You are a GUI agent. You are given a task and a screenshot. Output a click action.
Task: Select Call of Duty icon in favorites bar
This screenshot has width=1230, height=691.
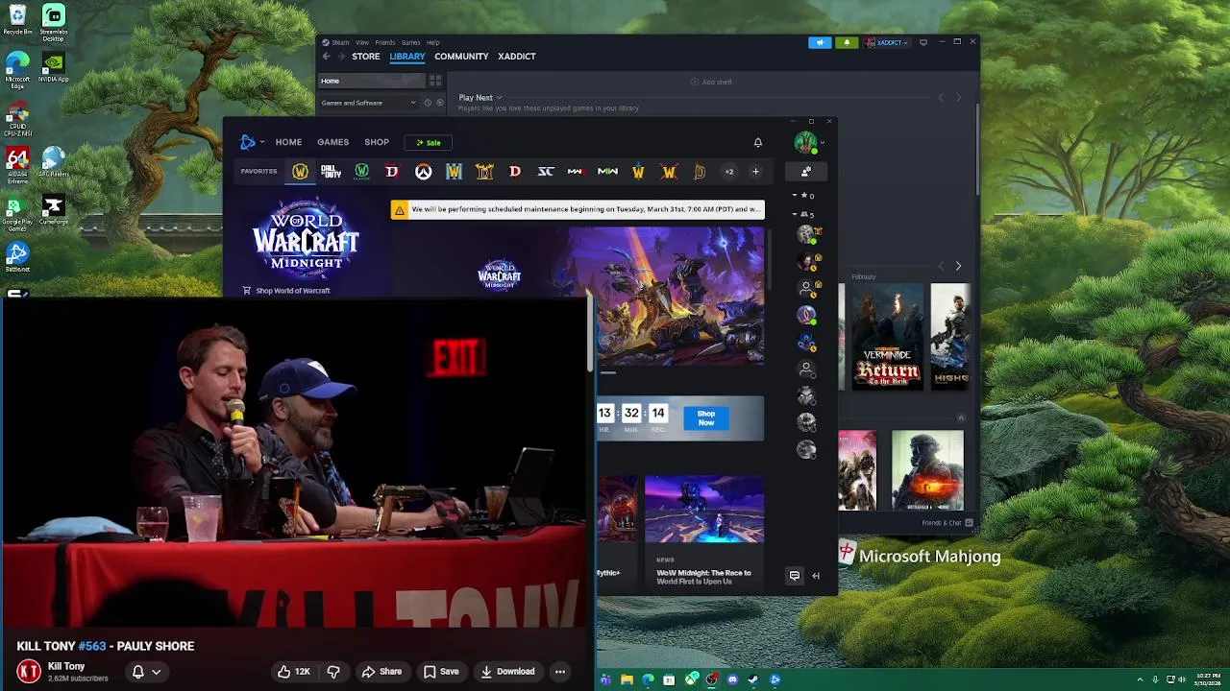pos(331,172)
